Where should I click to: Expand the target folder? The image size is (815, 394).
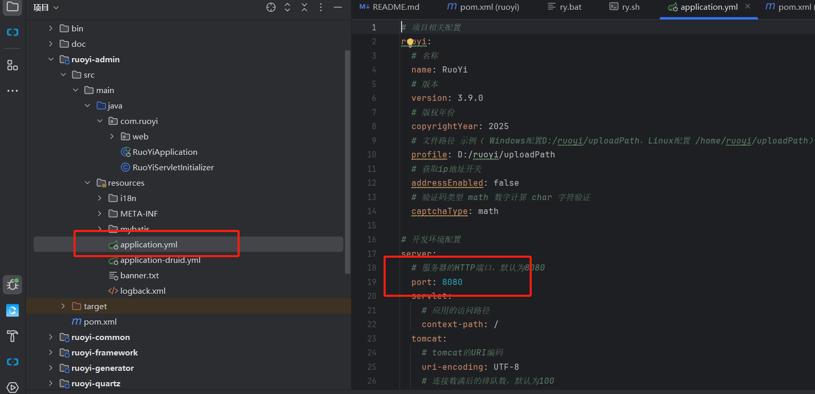pos(63,306)
